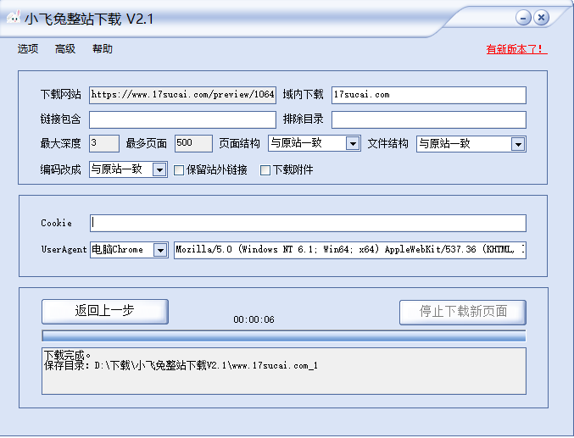The width and height of the screenshot is (574, 438).
Task: Click the 最多页面 field showing 500
Action: pos(193,143)
